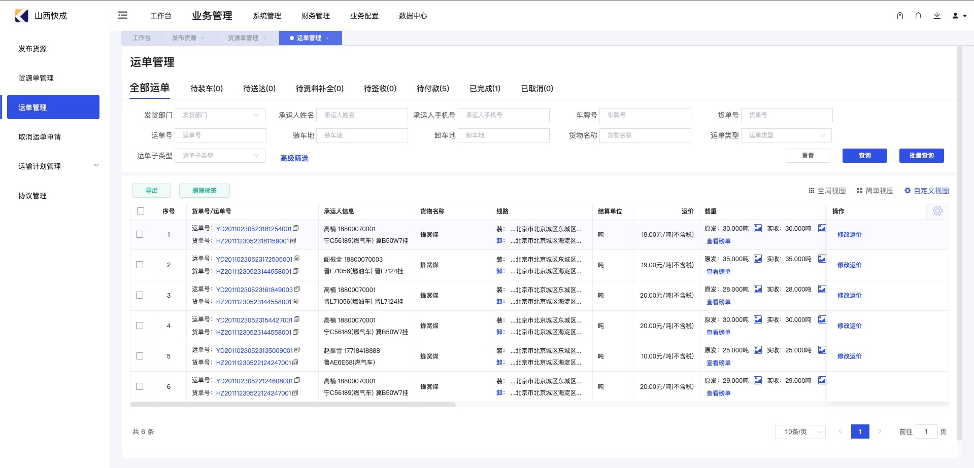Open 数据中心 top menu

(413, 16)
